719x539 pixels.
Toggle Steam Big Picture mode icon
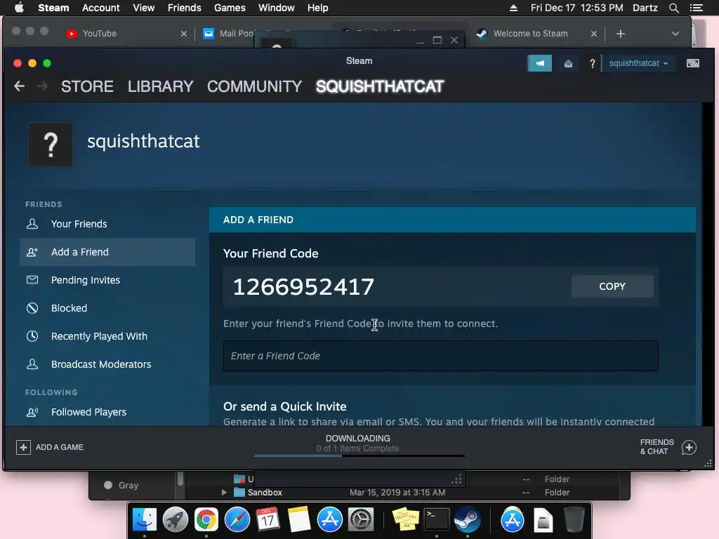[693, 63]
